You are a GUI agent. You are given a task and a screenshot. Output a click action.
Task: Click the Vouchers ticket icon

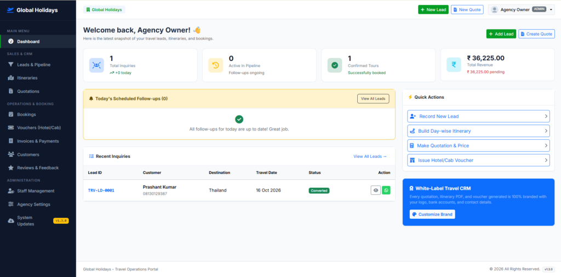11,128
